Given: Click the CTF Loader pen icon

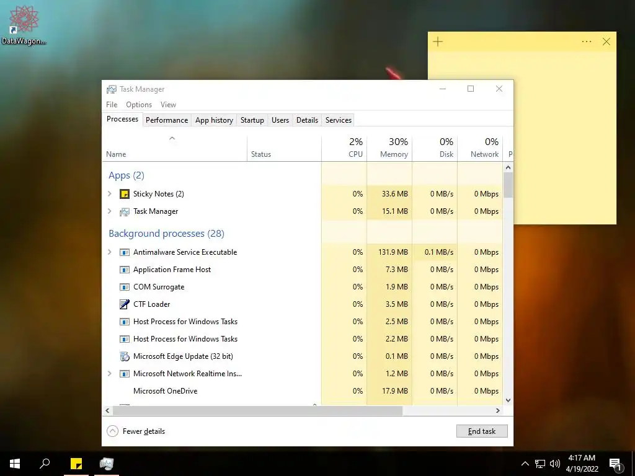Looking at the screenshot, I should click(x=124, y=304).
